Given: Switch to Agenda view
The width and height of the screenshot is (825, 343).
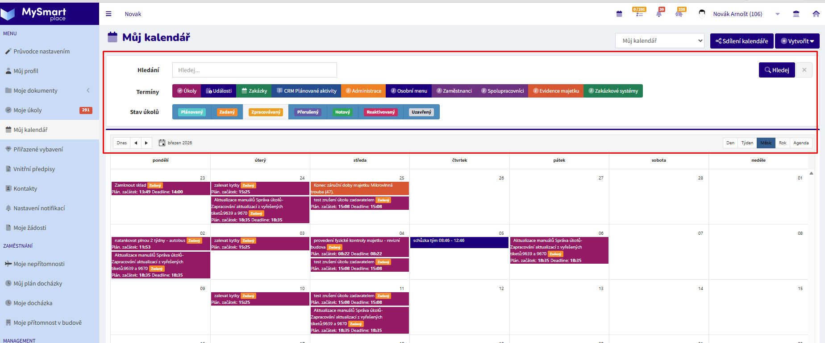Looking at the screenshot, I should pyautogui.click(x=801, y=143).
